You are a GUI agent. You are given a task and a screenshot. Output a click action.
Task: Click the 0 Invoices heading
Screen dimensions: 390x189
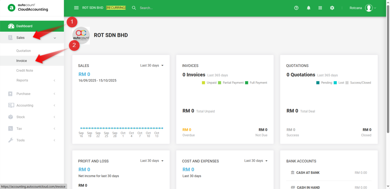click(x=194, y=75)
